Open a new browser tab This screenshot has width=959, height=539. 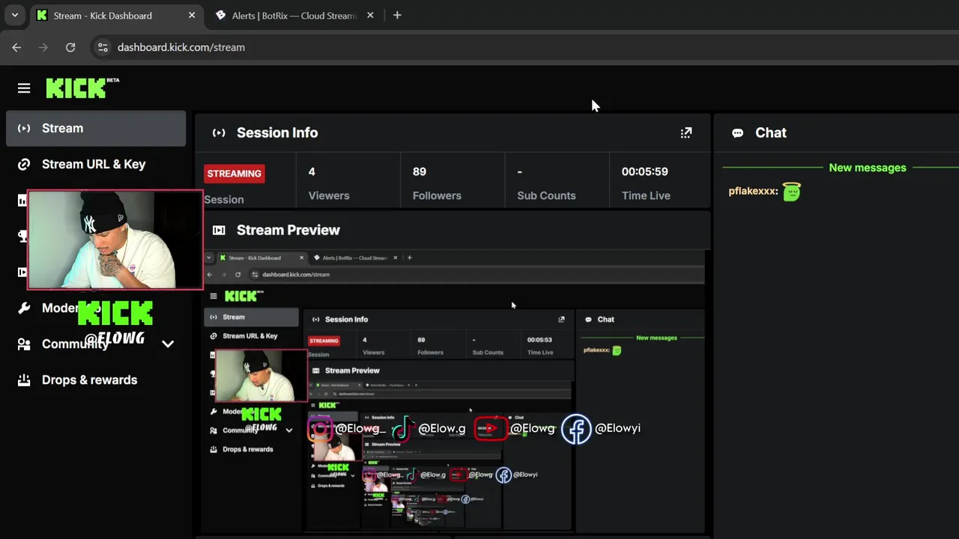click(397, 15)
